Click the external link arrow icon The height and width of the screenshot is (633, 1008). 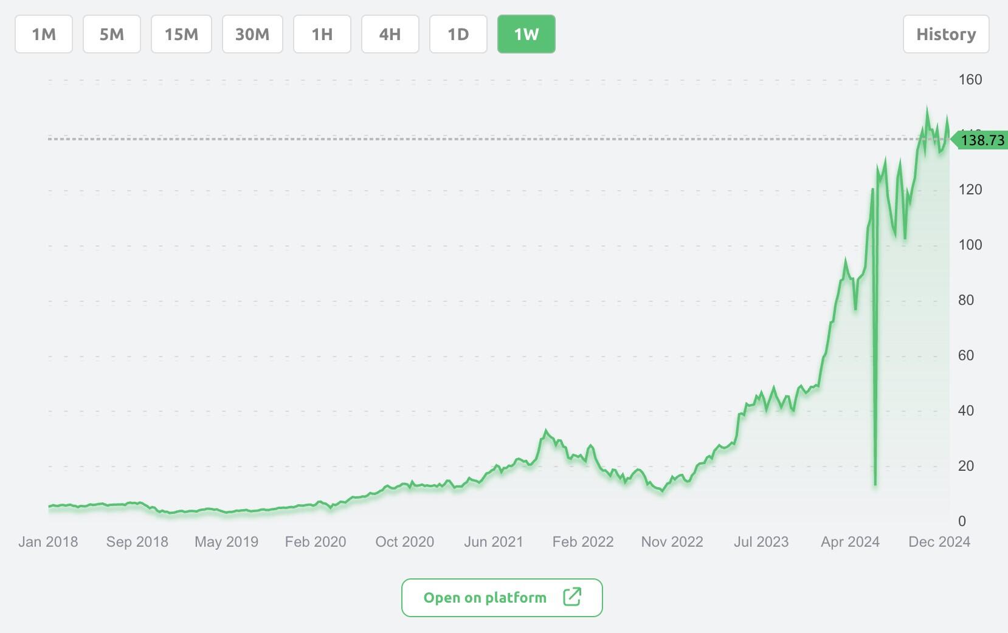[x=572, y=597]
